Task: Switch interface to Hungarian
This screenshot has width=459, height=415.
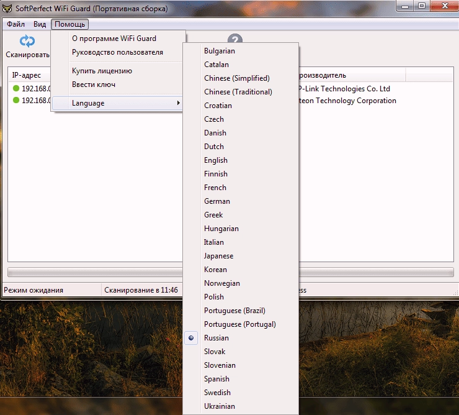Action: 241,229
